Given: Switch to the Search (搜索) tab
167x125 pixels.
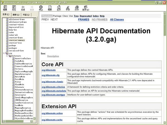Looking at the screenshot, I should click(16, 14).
